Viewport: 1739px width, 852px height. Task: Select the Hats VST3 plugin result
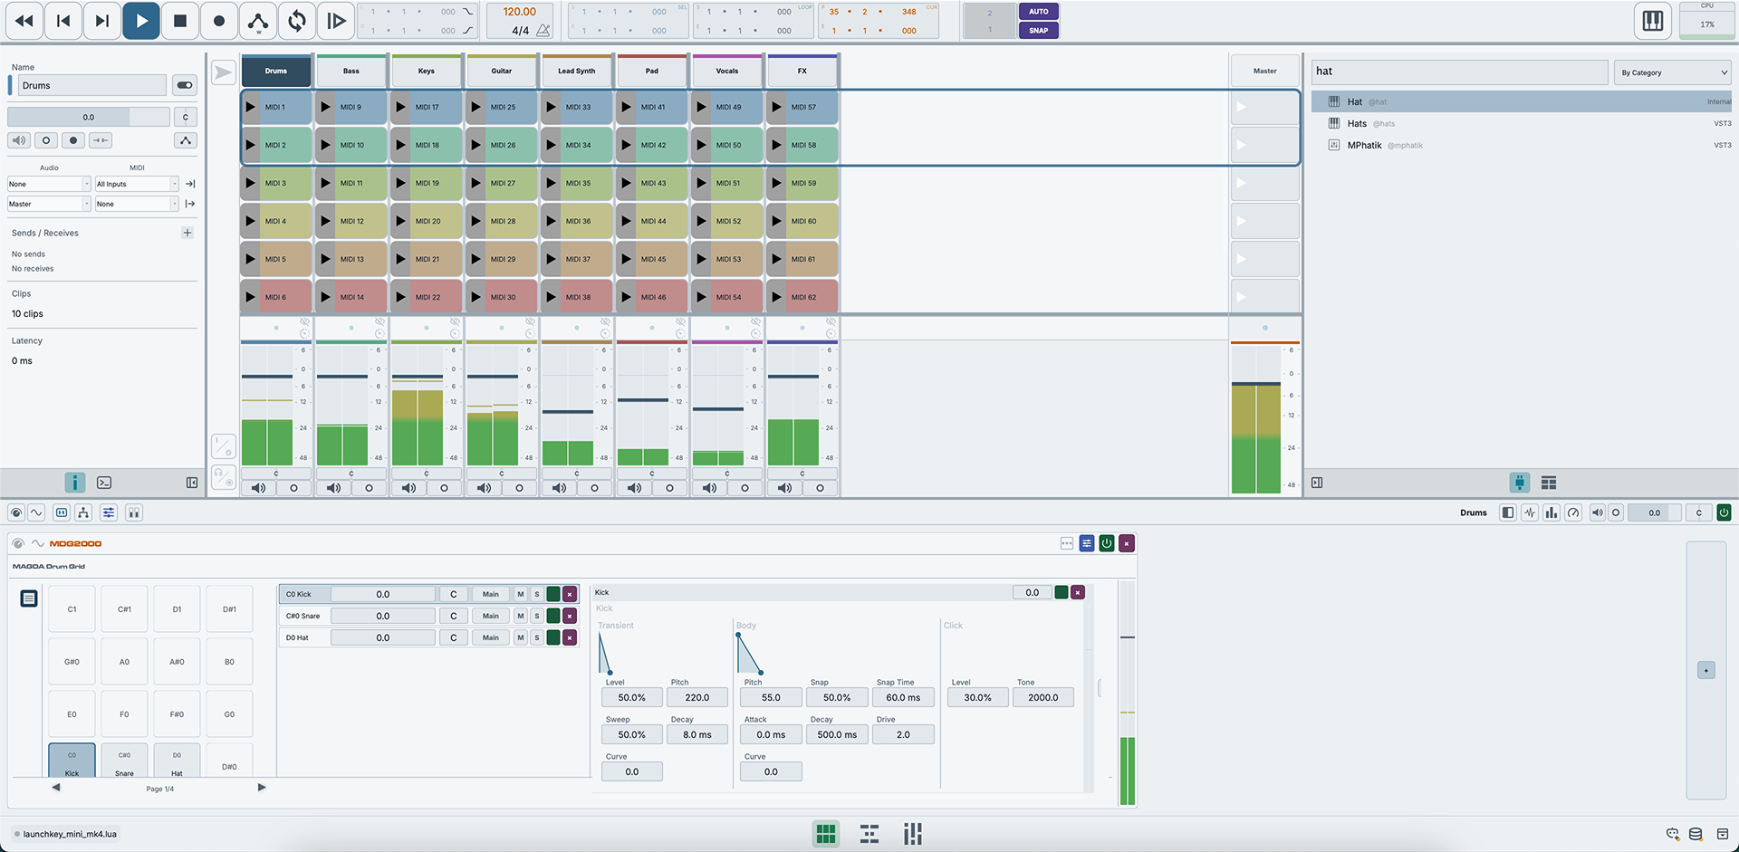tap(1522, 123)
